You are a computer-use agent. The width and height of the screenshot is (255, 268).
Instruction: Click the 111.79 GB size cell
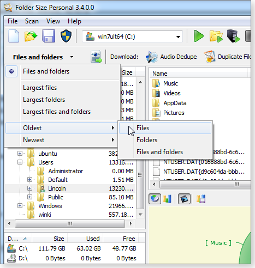(x=52, y=248)
